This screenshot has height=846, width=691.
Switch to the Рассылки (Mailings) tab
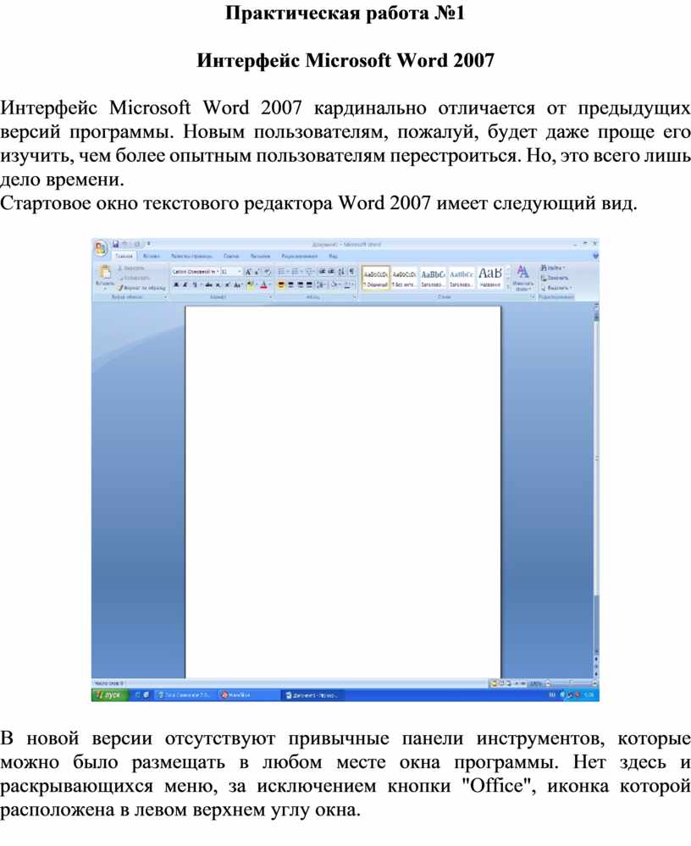pyautogui.click(x=261, y=257)
